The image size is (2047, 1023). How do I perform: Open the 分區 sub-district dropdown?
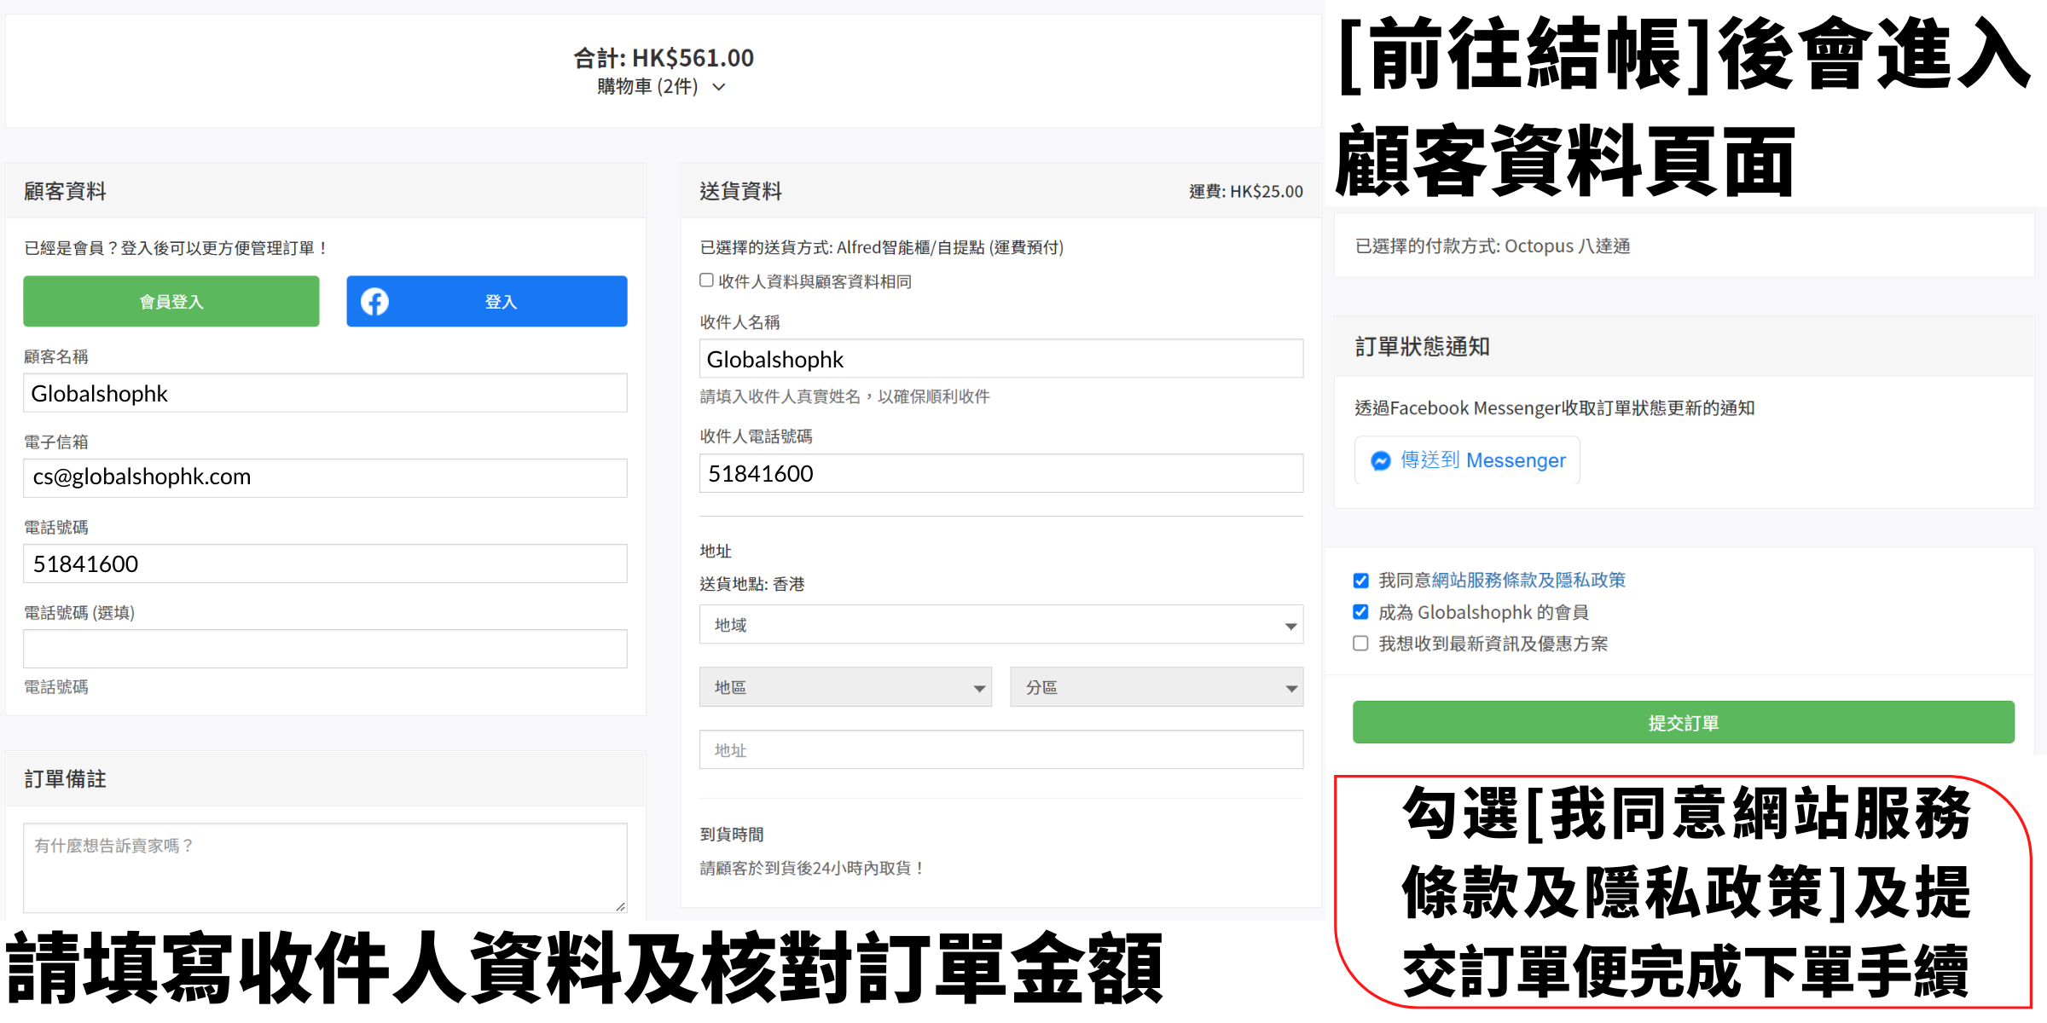(1156, 687)
